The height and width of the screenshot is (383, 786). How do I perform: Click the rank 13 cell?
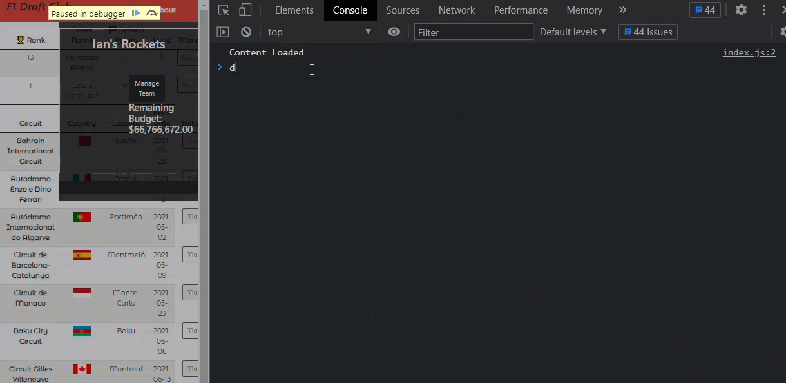(x=30, y=57)
